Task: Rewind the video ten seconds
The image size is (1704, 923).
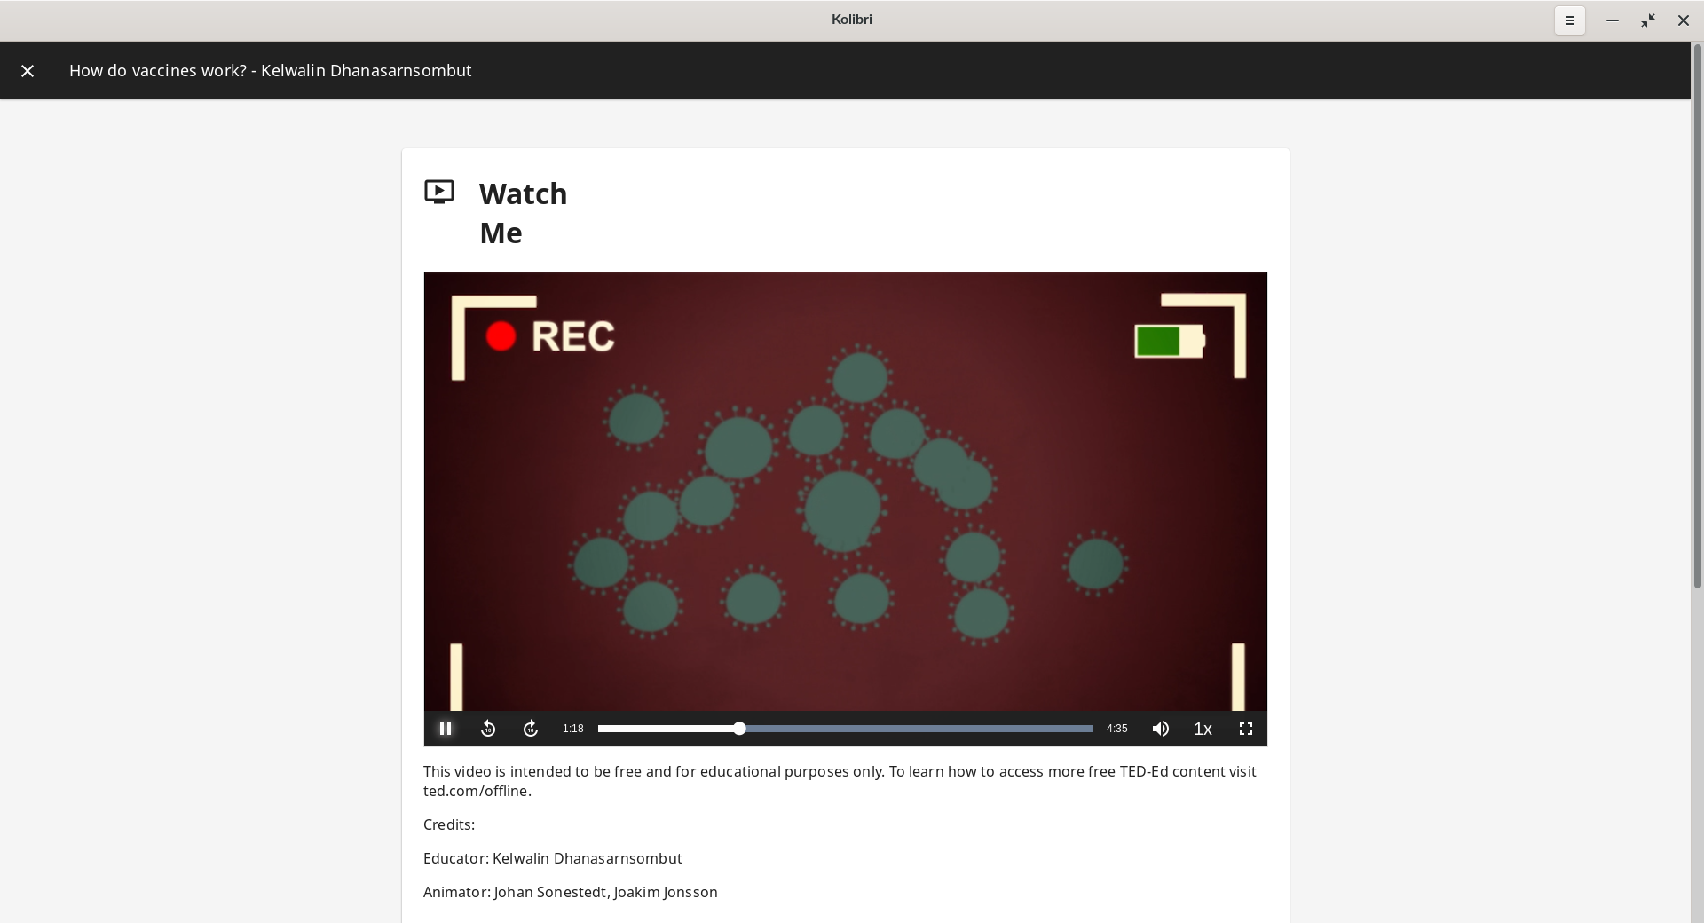Action: [488, 729]
